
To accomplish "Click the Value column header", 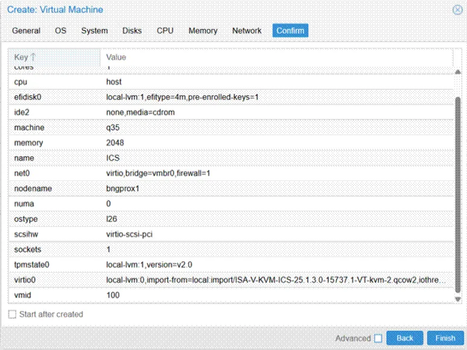I will 277,57.
